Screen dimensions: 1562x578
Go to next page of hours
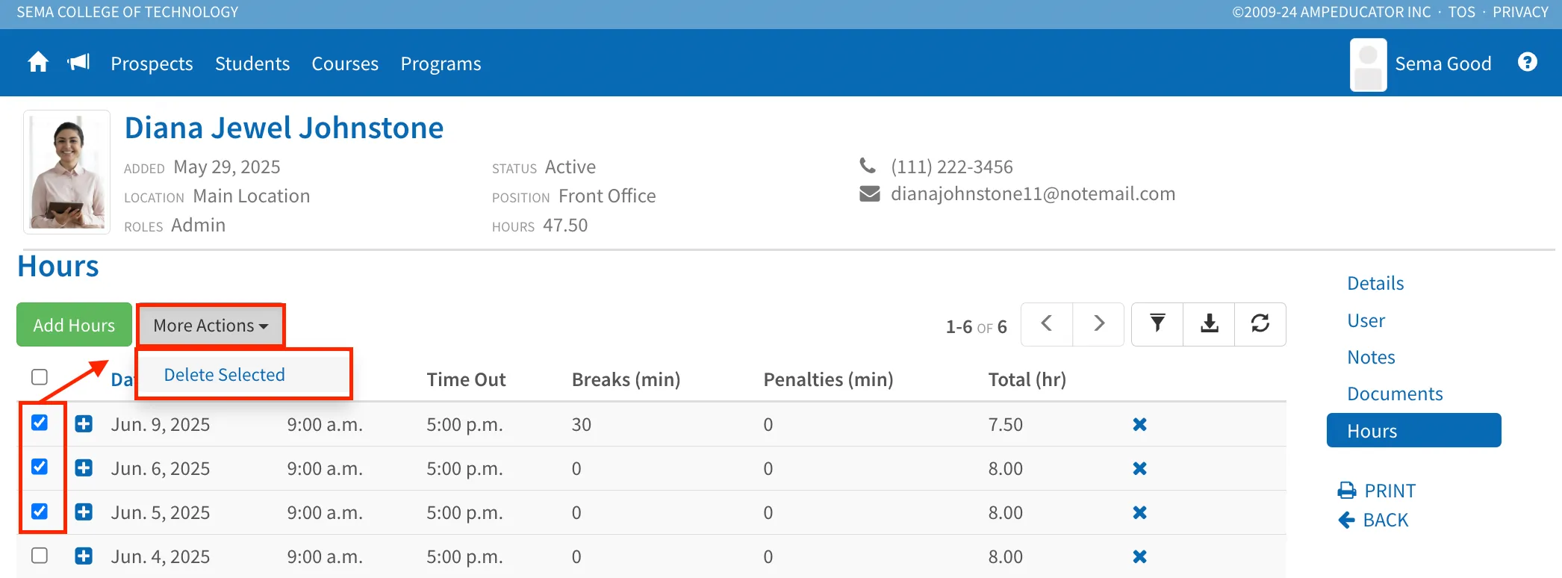[x=1098, y=324]
